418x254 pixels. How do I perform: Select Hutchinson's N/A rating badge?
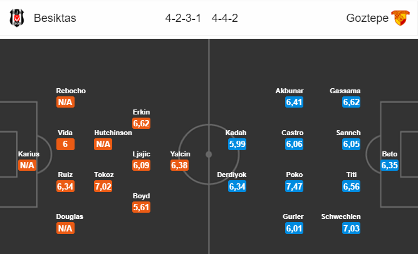(103, 145)
